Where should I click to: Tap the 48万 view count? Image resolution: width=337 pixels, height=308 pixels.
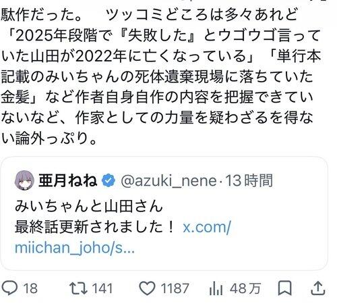click(245, 288)
